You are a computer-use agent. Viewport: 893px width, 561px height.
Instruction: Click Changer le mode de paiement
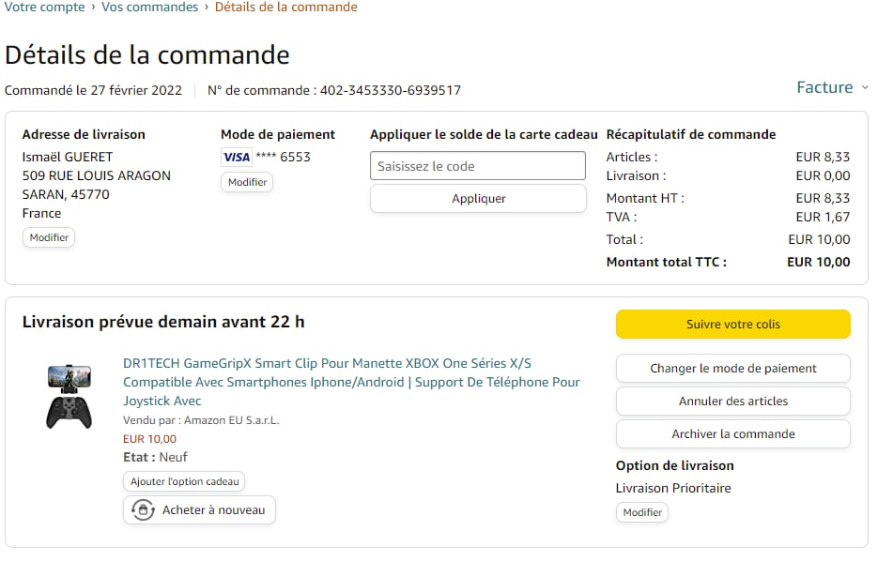coord(732,369)
